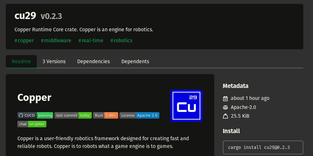Click the version text v0.2.3
The height and width of the screenshot is (156, 313).
coord(51,16)
